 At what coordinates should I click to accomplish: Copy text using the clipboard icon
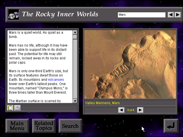click(10, 108)
